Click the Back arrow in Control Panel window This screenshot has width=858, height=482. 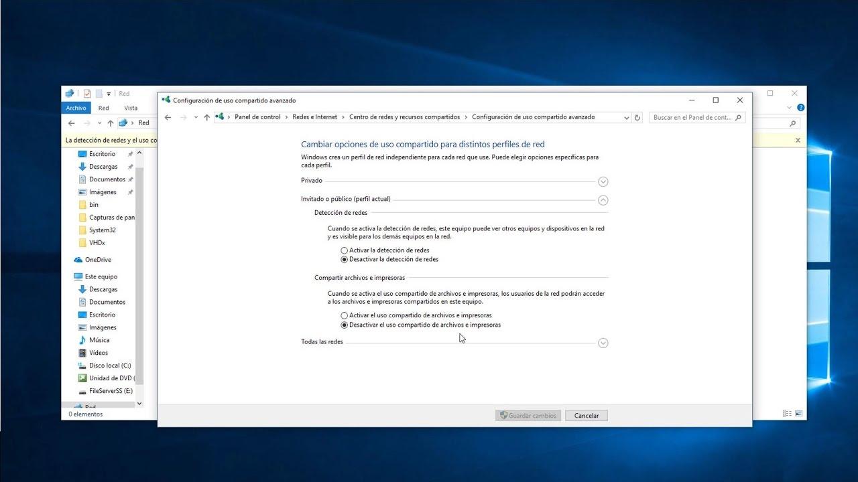coord(168,117)
